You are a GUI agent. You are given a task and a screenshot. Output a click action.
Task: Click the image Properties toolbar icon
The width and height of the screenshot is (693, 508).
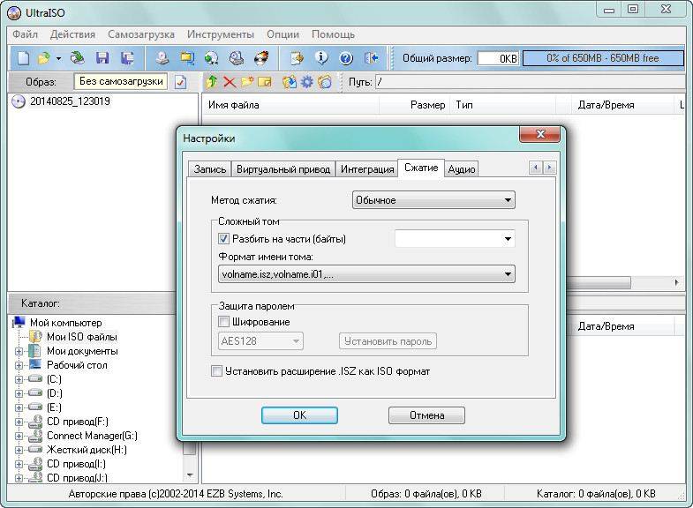pos(297,58)
